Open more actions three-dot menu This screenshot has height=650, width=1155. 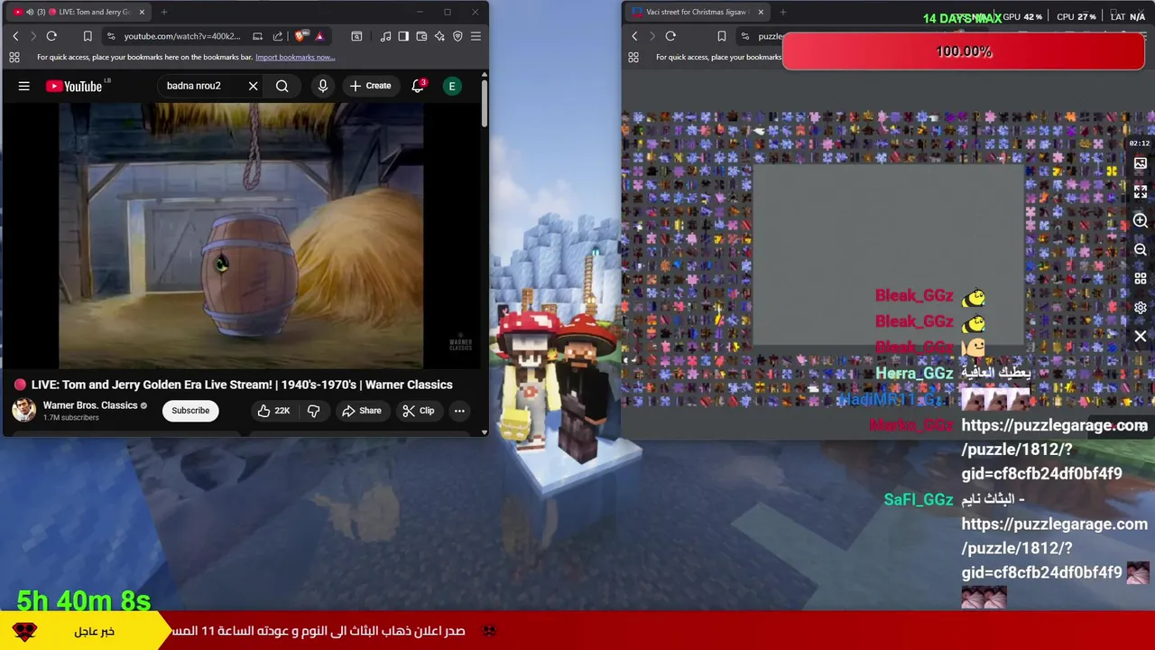[x=459, y=411]
